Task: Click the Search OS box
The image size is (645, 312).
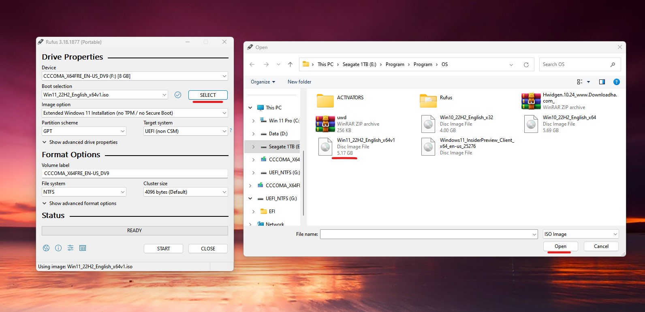Action: pyautogui.click(x=580, y=64)
